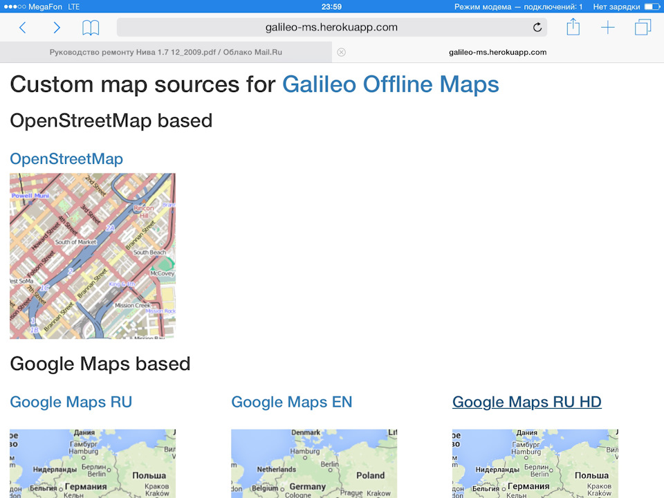Open the Google Maps RU link

tap(71, 402)
